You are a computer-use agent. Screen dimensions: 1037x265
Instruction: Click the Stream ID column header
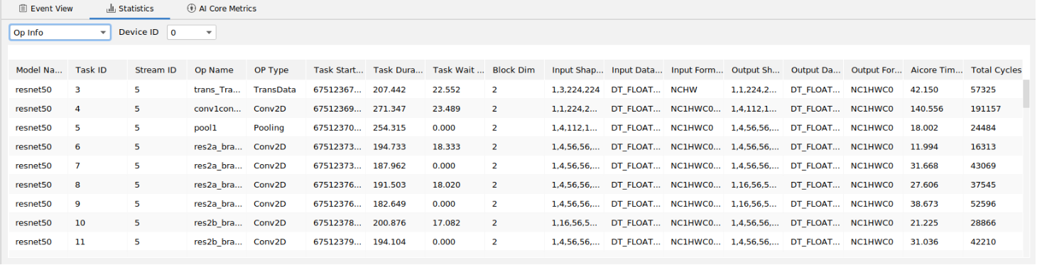click(x=156, y=70)
